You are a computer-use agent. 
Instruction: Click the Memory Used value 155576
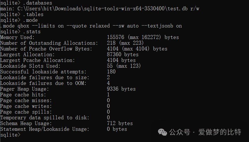pyautogui.click(x=116, y=37)
